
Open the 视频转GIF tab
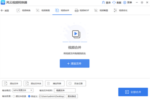(82, 10)
